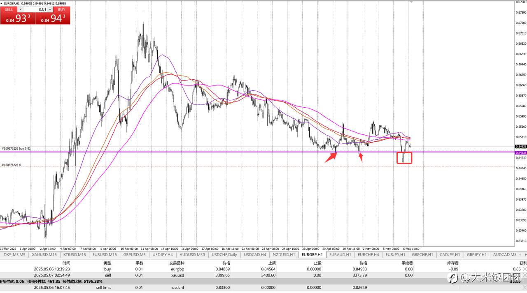This screenshot has height=293, width=527.
Task: Click the 3409.60 stop loss cell
Action: pyautogui.click(x=268, y=275)
